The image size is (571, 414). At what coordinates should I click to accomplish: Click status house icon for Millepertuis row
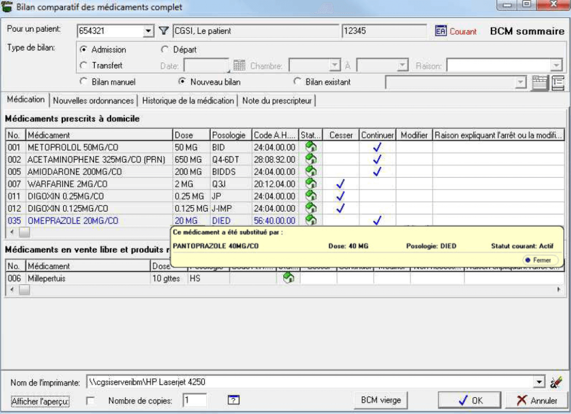coord(288,278)
